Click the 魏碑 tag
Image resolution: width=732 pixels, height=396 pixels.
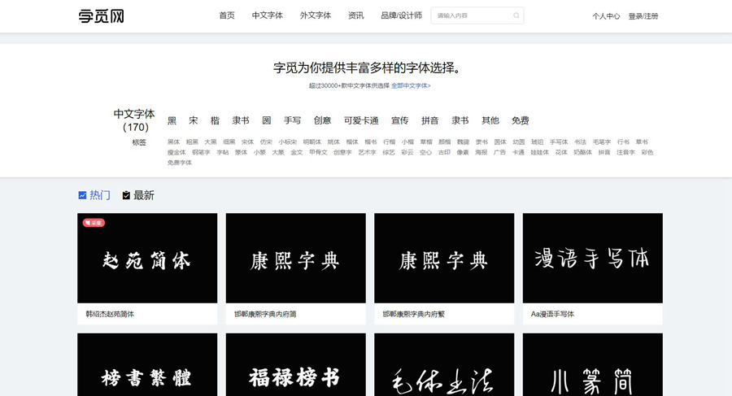point(463,142)
